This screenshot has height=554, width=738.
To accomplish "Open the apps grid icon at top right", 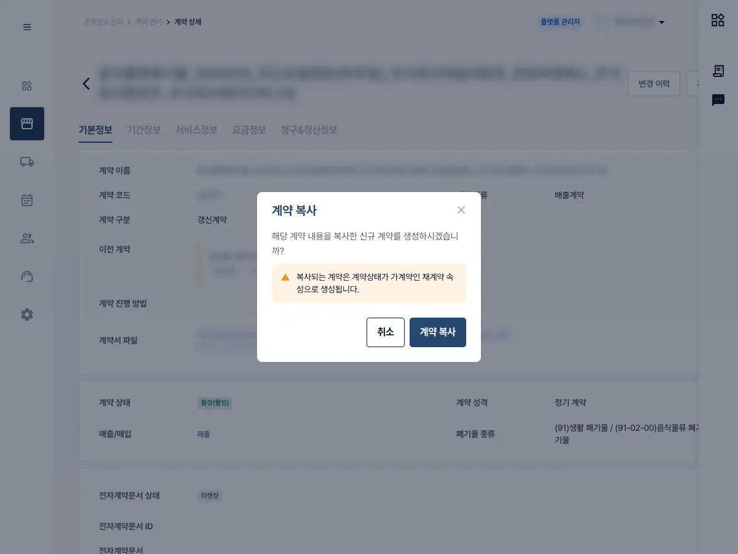I will click(x=718, y=20).
